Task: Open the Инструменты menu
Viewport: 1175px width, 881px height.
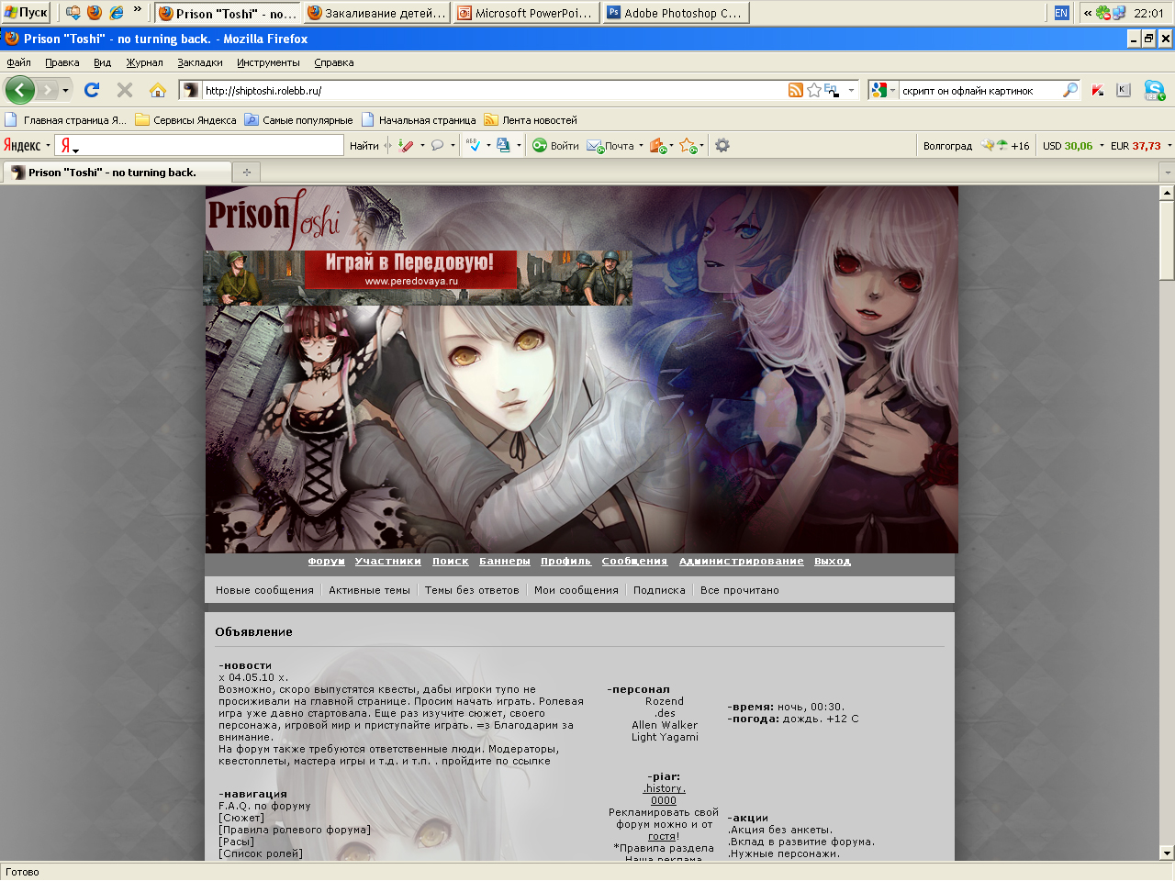Action: click(268, 62)
